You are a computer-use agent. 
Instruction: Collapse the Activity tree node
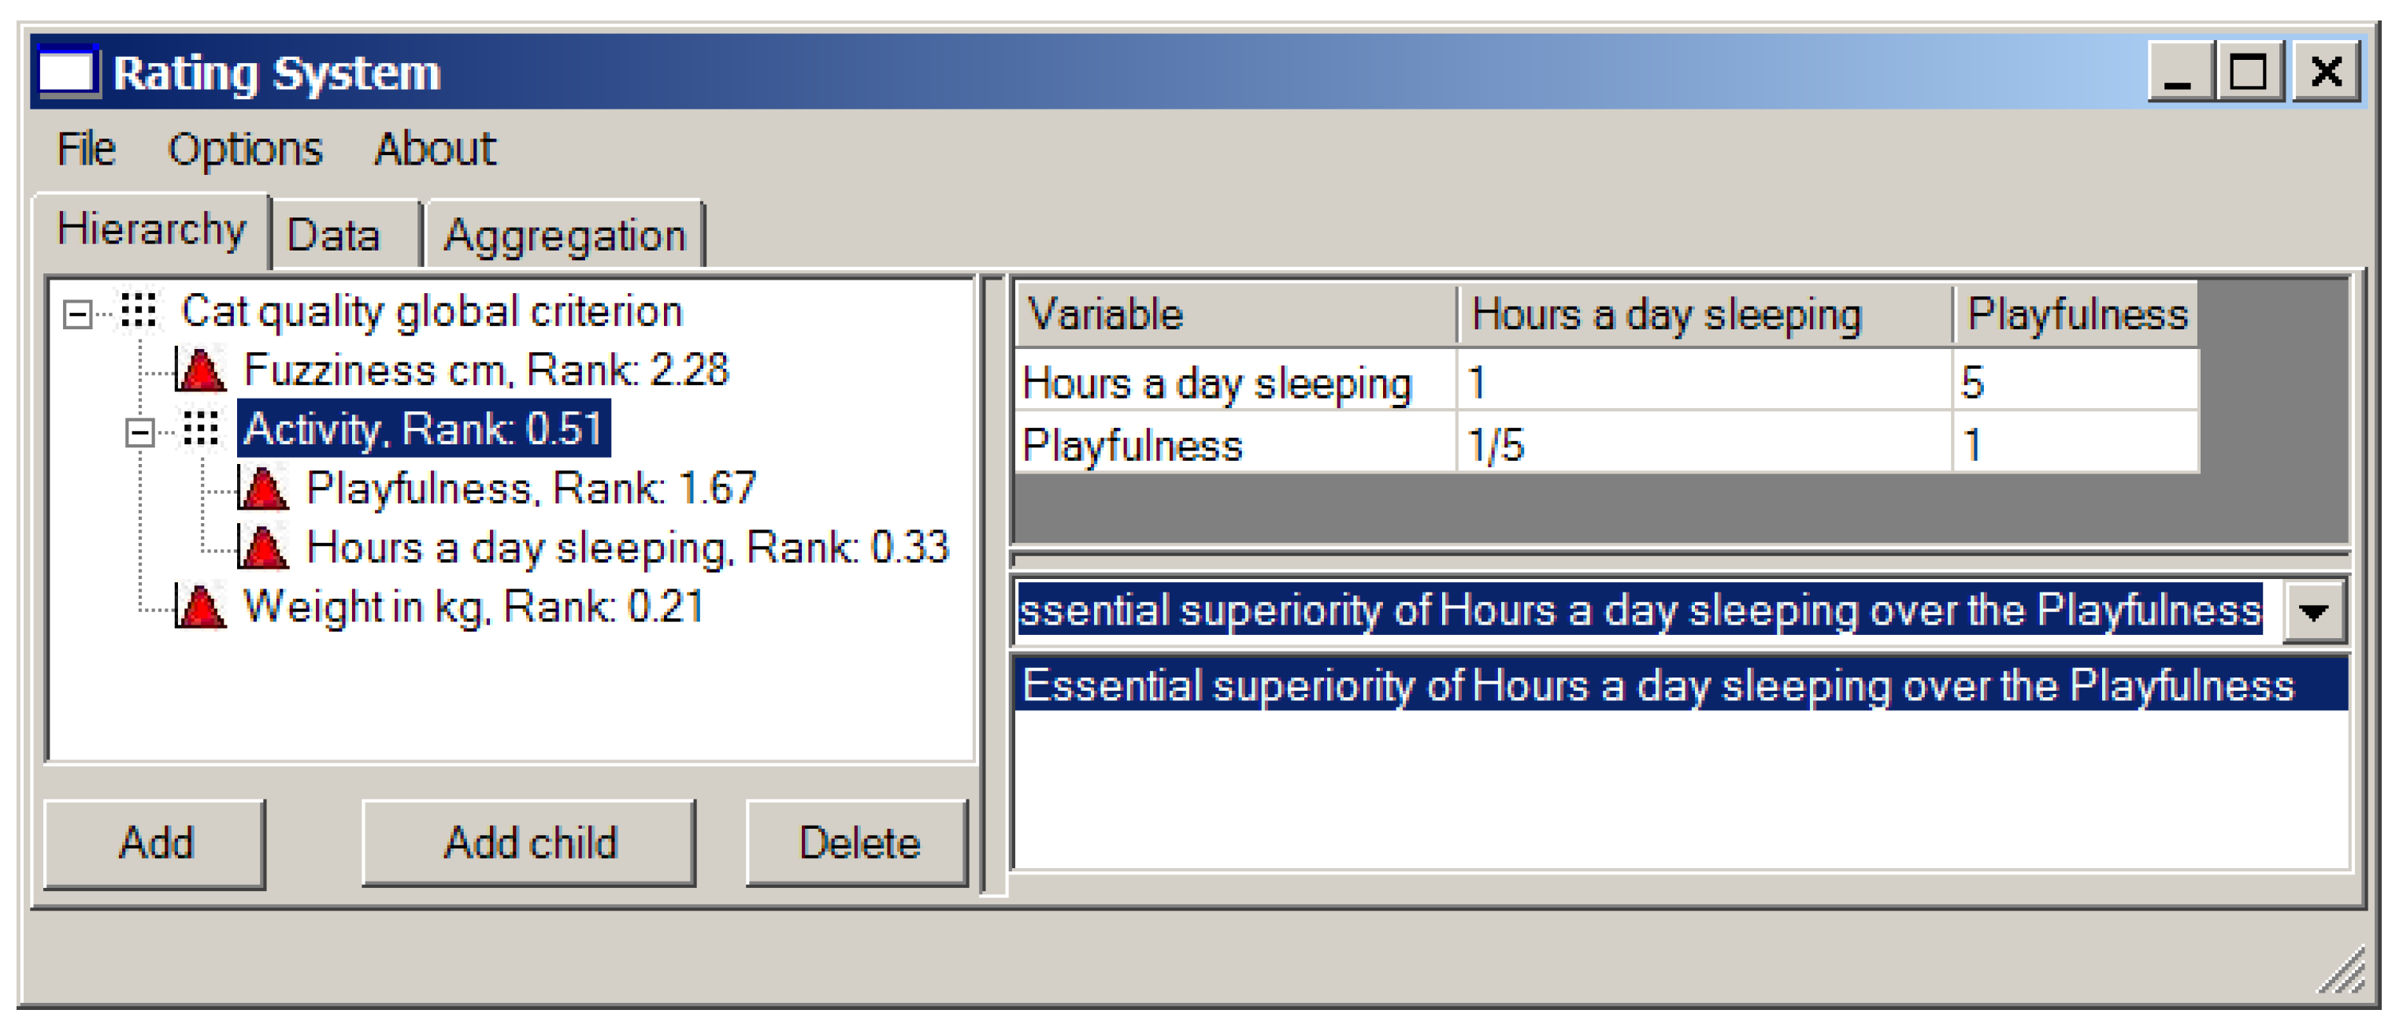tap(140, 432)
